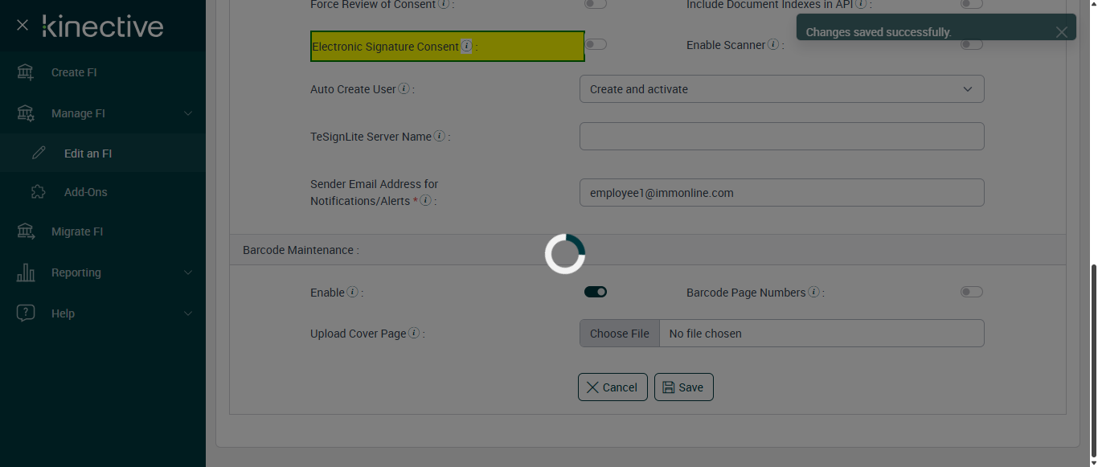Click the Sender Email Address field

click(782, 193)
